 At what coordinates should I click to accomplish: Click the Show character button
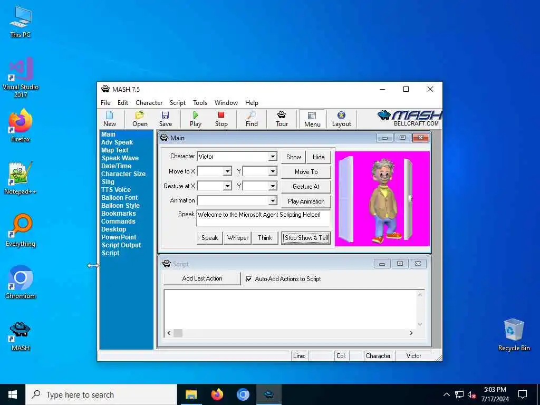(x=293, y=157)
